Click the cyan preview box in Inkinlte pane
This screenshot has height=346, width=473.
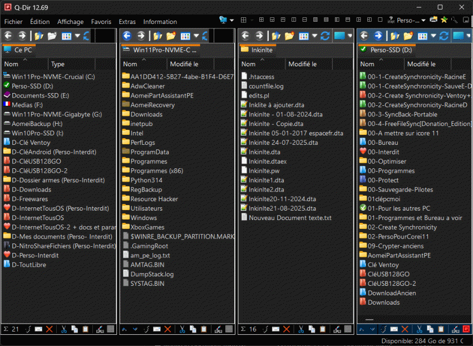[x=339, y=36]
